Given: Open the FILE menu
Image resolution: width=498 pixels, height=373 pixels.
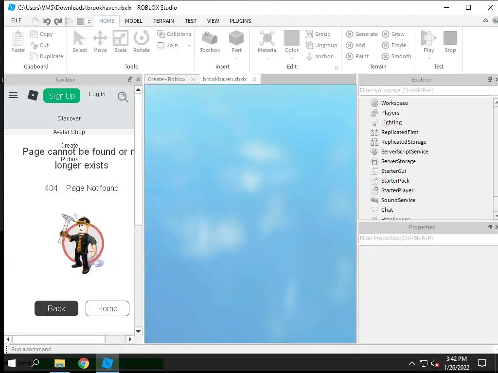Looking at the screenshot, I should [x=16, y=20].
